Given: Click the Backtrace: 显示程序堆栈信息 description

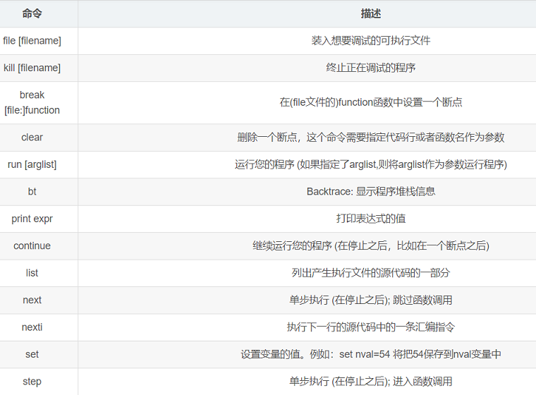Looking at the screenshot, I should 370,191.
